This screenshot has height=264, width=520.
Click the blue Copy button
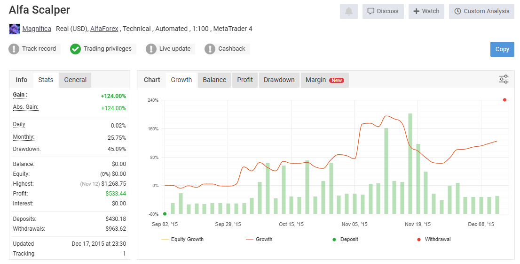point(502,49)
